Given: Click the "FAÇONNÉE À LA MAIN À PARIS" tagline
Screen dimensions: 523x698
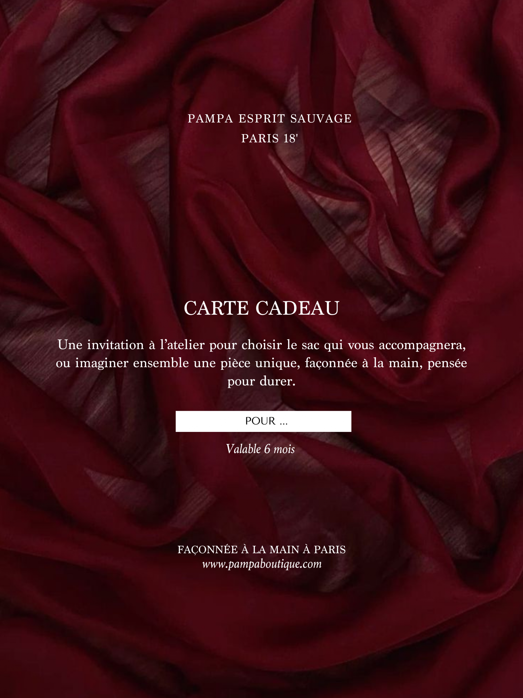Looking at the screenshot, I should tap(262, 550).
